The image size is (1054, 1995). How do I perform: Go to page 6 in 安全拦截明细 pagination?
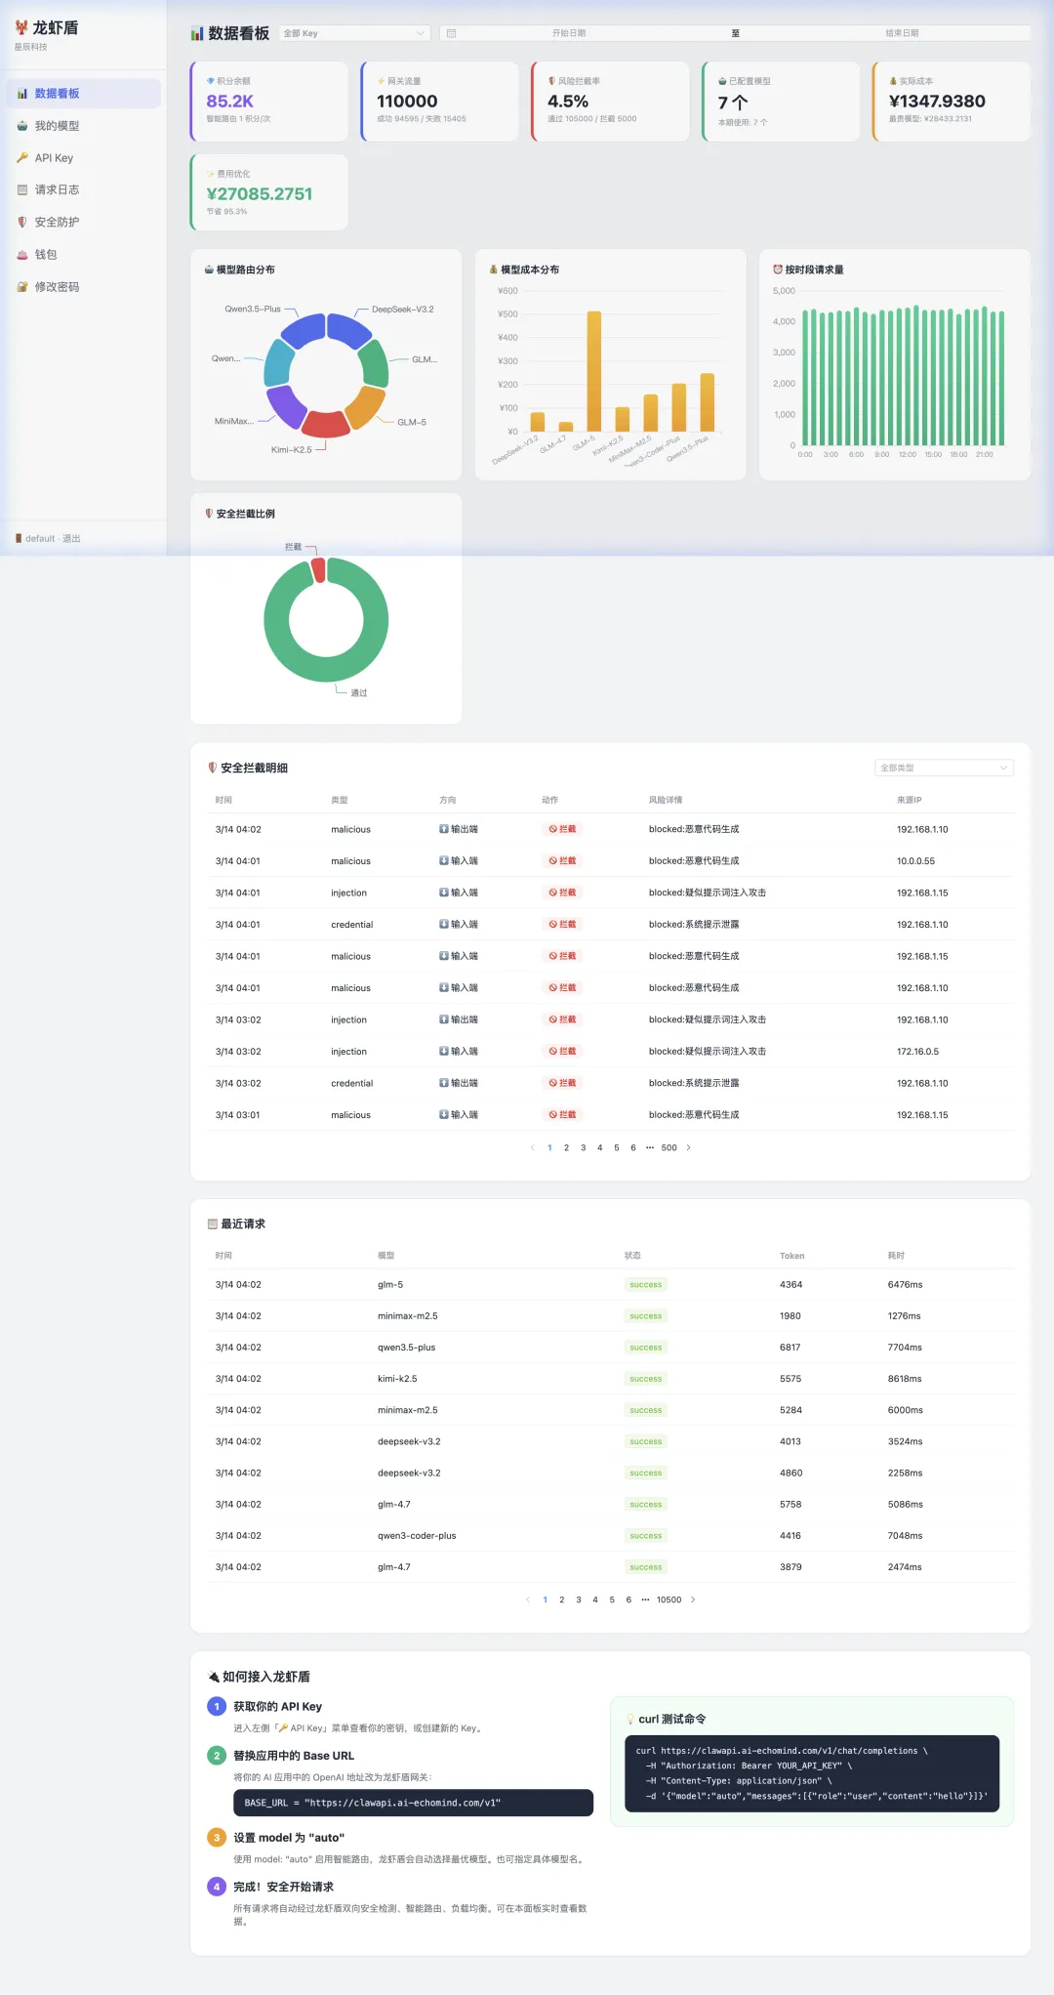pyautogui.click(x=633, y=1147)
